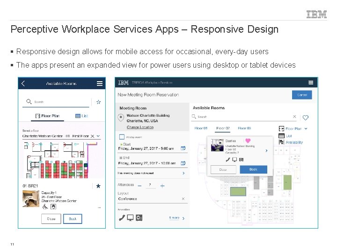
Task: Click the wheelchair accessibility icon for 01-BR21
Action: click(x=45, y=207)
